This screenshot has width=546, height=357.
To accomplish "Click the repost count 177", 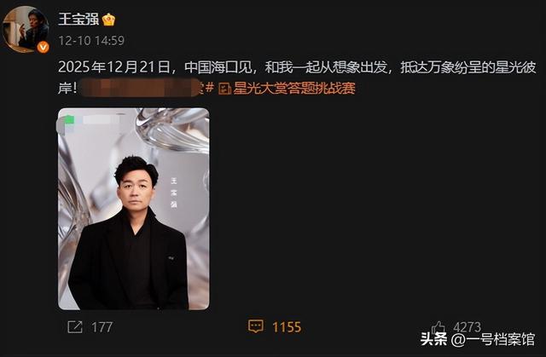I will click(102, 327).
